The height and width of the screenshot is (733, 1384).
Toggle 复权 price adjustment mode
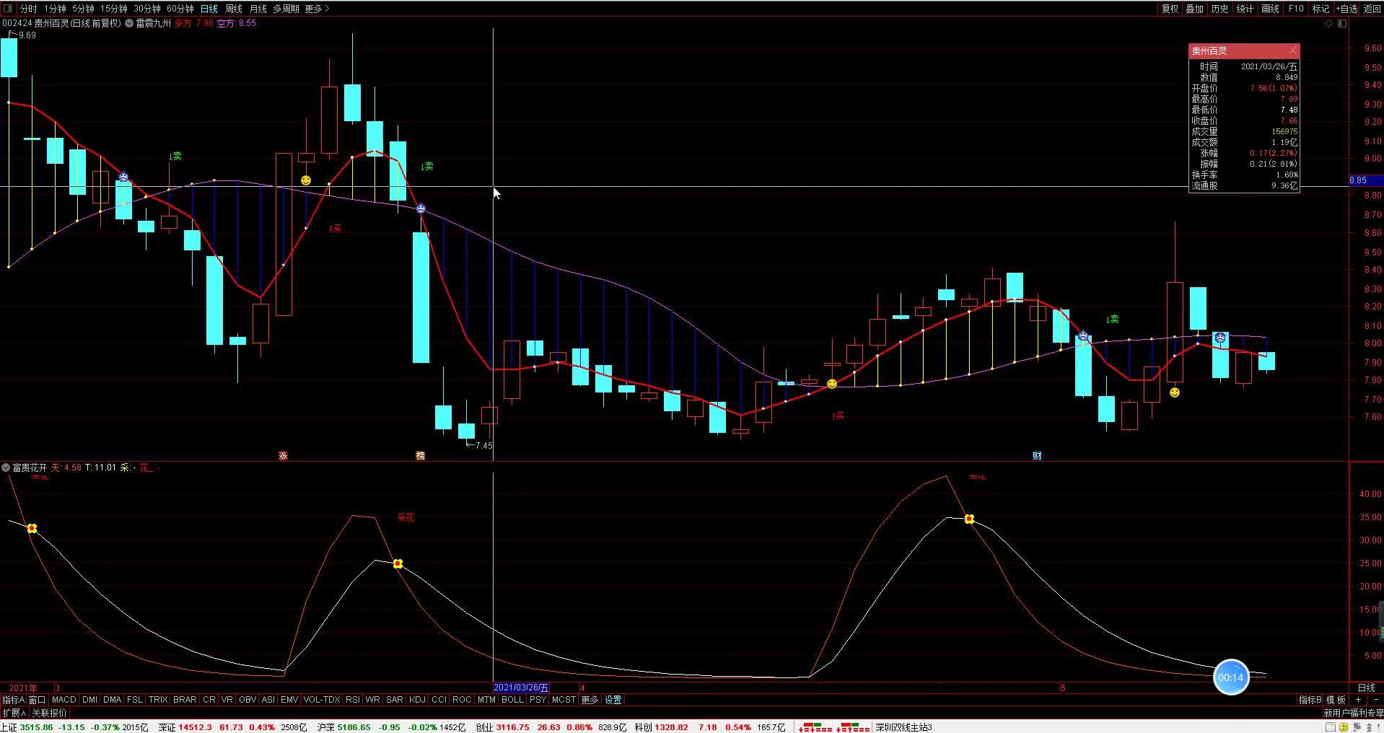point(1170,9)
